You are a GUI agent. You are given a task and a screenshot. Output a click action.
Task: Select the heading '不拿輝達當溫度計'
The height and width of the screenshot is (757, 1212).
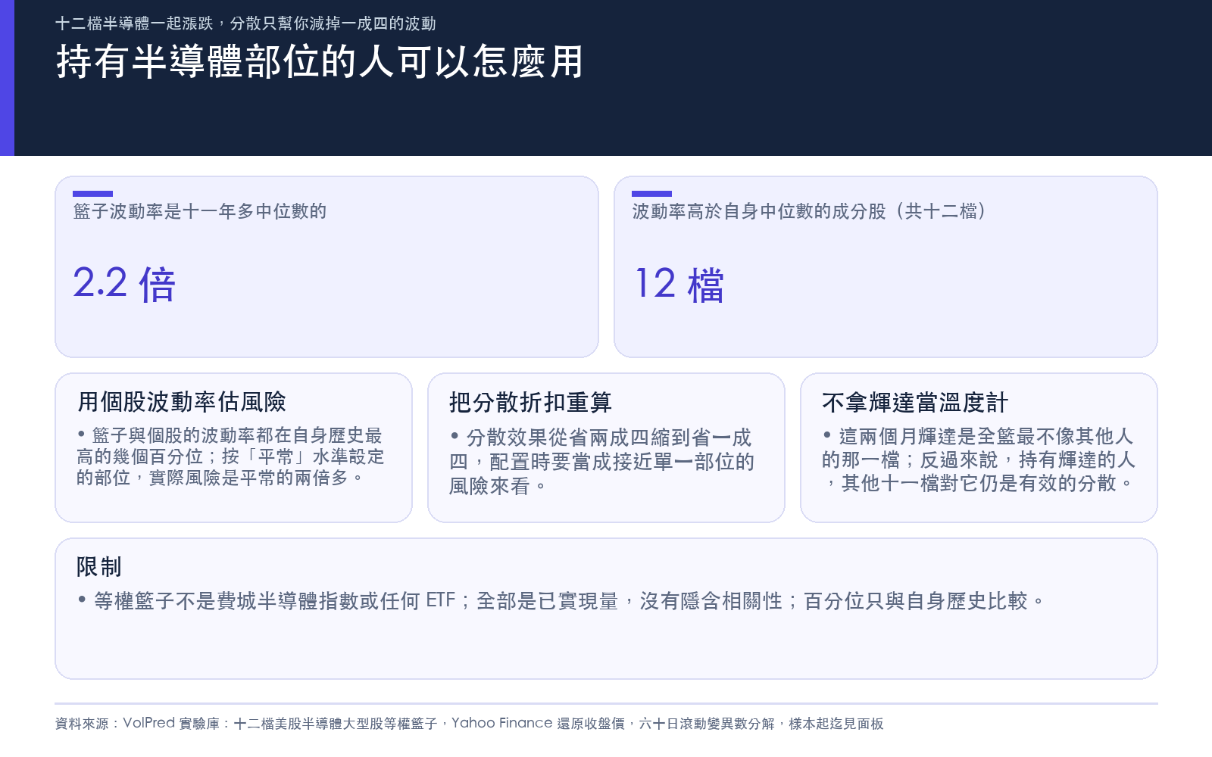tap(915, 403)
